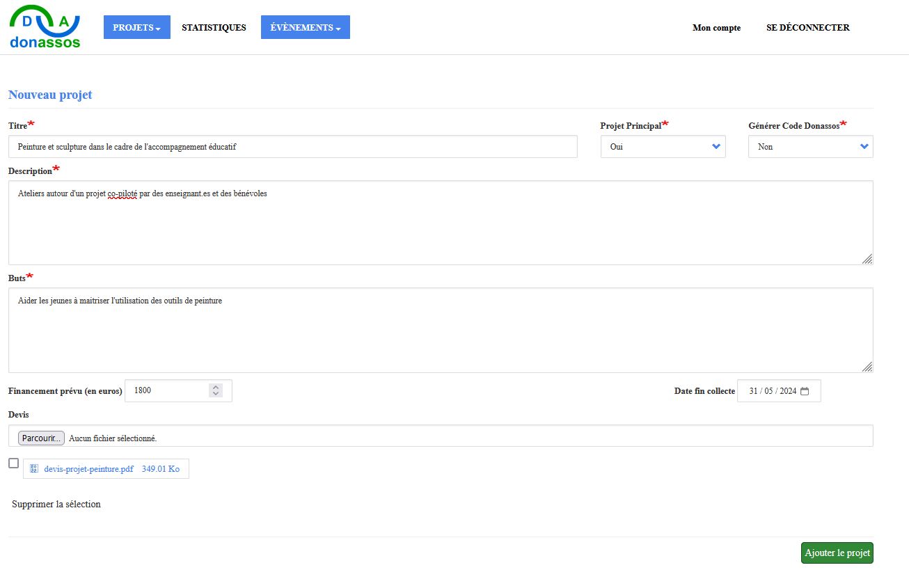Expand the Projet Principal dropdown

click(663, 147)
